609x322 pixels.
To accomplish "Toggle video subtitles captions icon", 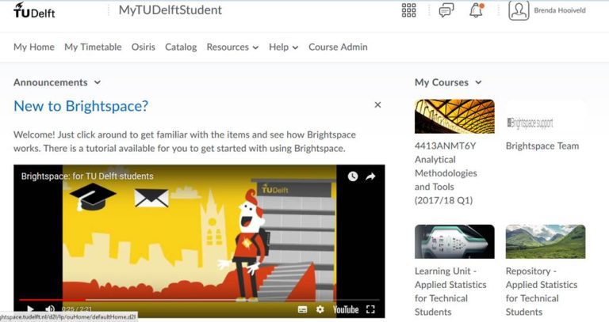I will coord(302,309).
